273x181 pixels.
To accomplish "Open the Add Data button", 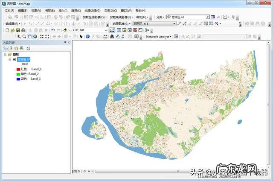I will (65, 30).
